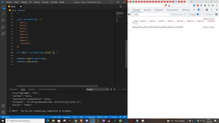This screenshot has height=123, width=219.
Task: Open Source Control view in activity bar
Action: [x=3, y=20]
